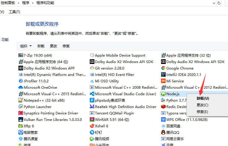Click the 卸载 toolbar button
Image resolution: width=228 pixels, height=146 pixels.
pos(41,46)
